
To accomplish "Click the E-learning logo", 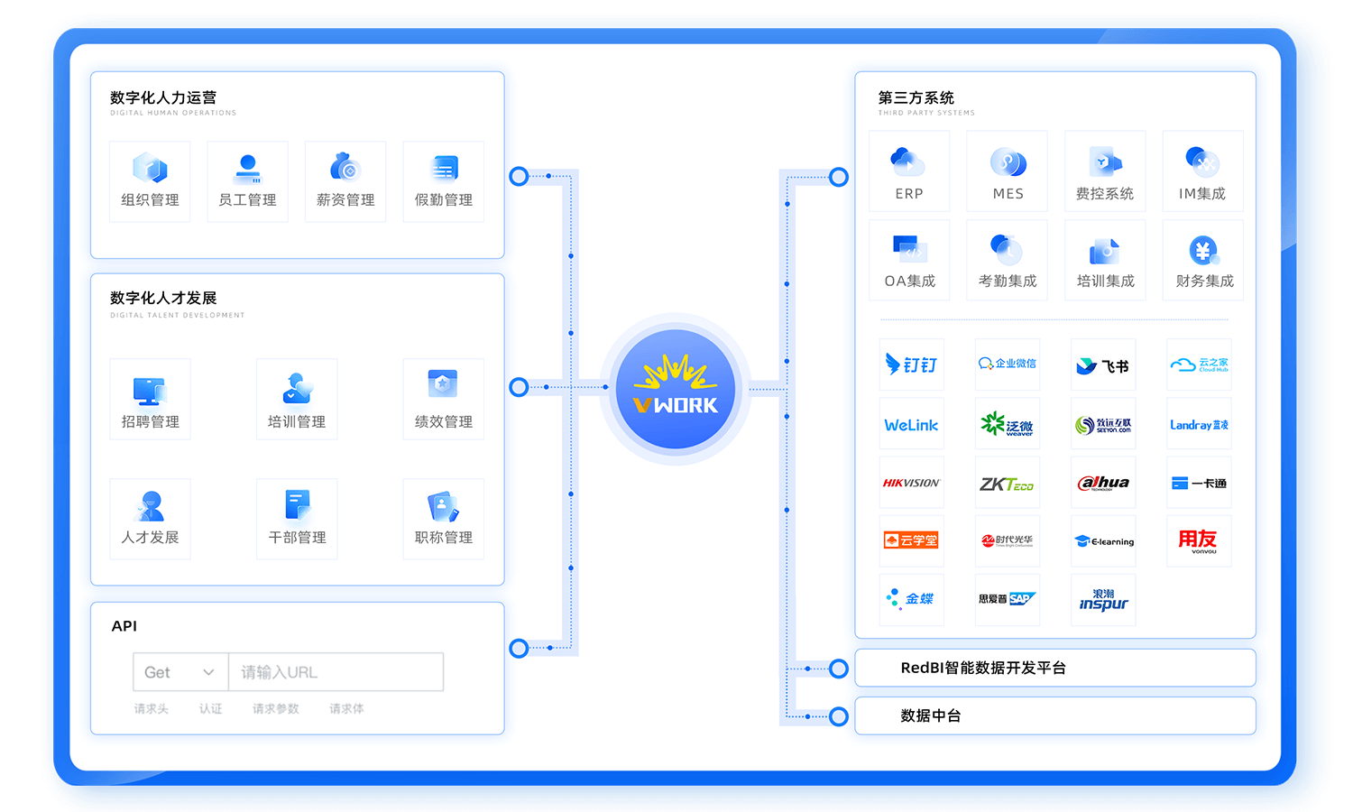I will (1103, 541).
